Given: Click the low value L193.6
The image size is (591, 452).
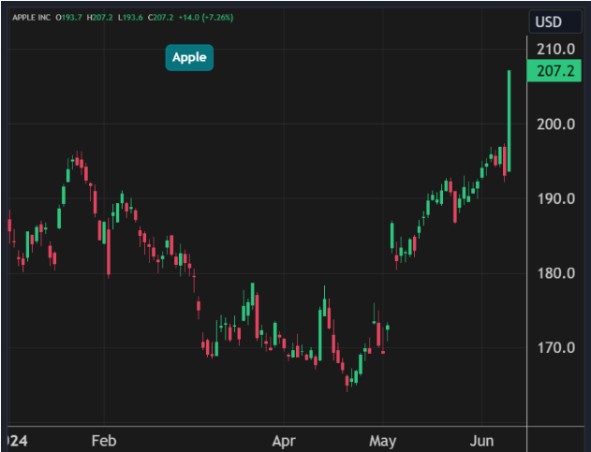Looking at the screenshot, I should click(x=130, y=18).
